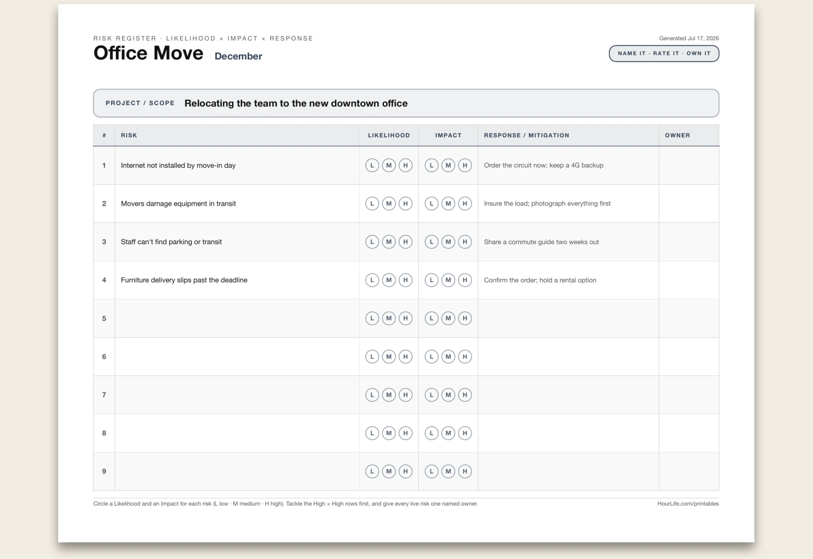Click row number 9 cell
The width and height of the screenshot is (813, 559).
(x=104, y=472)
